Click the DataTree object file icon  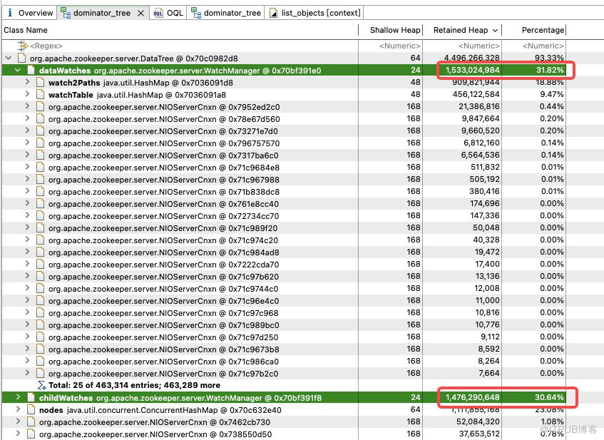[x=22, y=58]
